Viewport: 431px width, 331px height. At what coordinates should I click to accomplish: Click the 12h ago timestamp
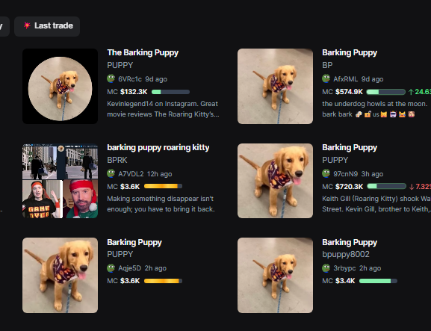159,174
